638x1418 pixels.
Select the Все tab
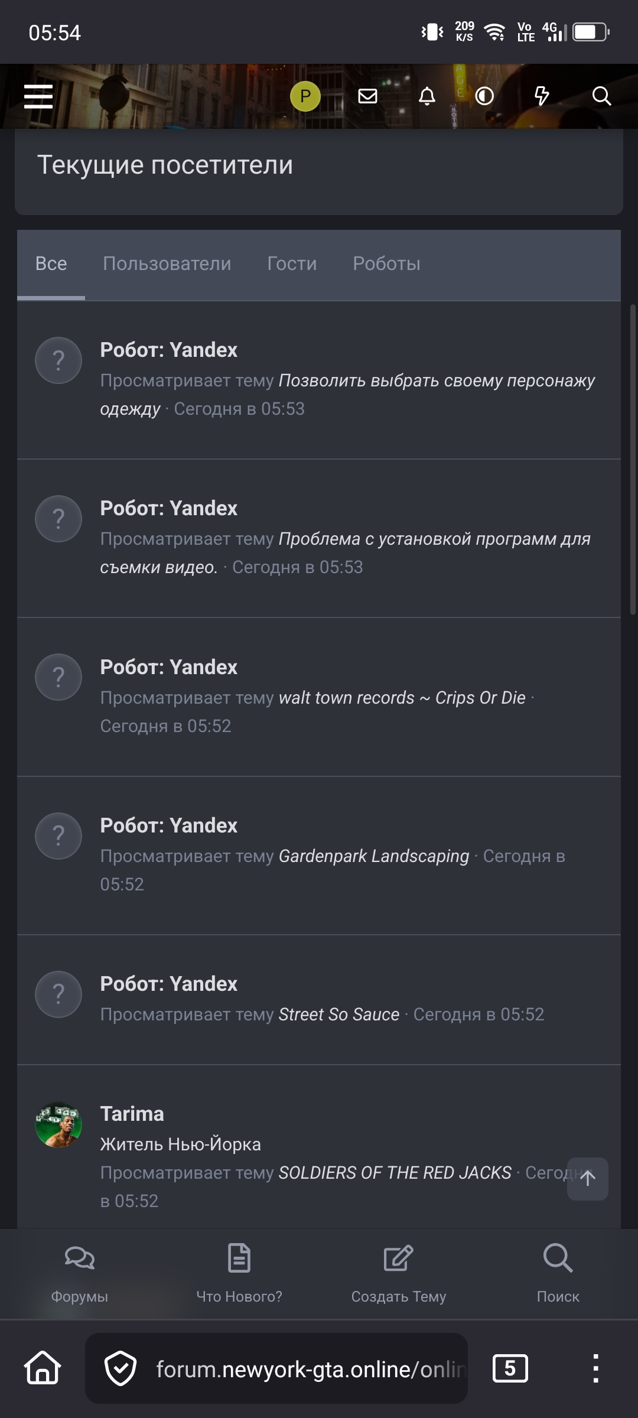coord(51,264)
